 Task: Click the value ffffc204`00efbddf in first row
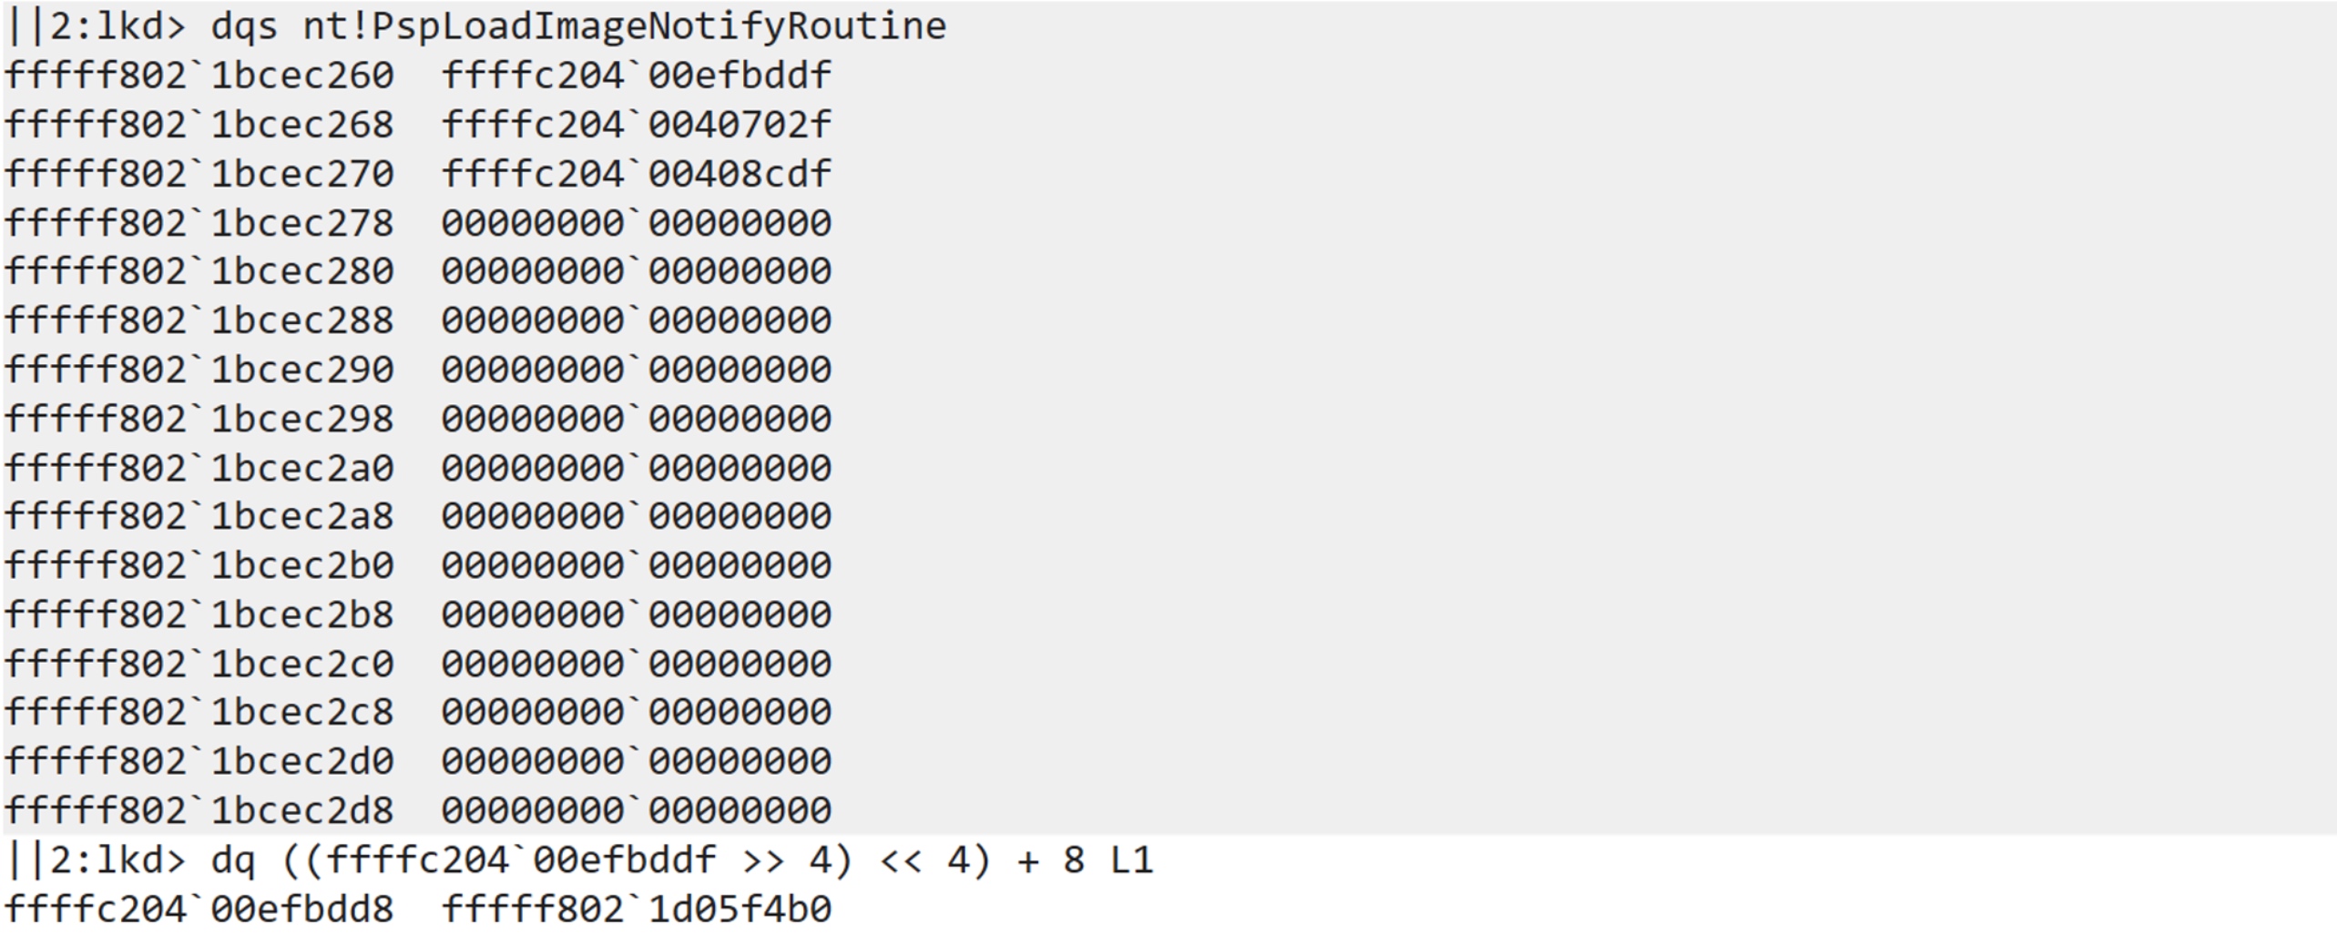(637, 76)
